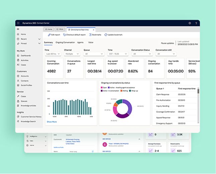216x174 pixels.
Task: Click the 'Emergency Support' queue row
Action: (x=176, y=123)
